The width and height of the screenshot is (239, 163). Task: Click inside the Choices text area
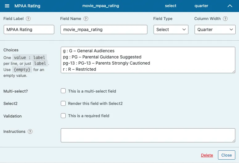click(x=148, y=60)
